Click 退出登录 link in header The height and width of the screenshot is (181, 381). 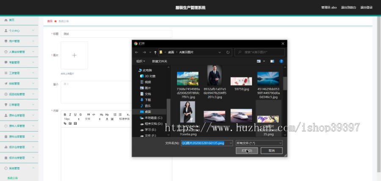click(x=367, y=8)
